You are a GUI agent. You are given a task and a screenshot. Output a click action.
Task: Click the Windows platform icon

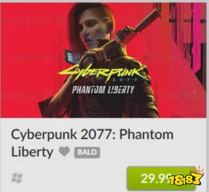[17, 178]
